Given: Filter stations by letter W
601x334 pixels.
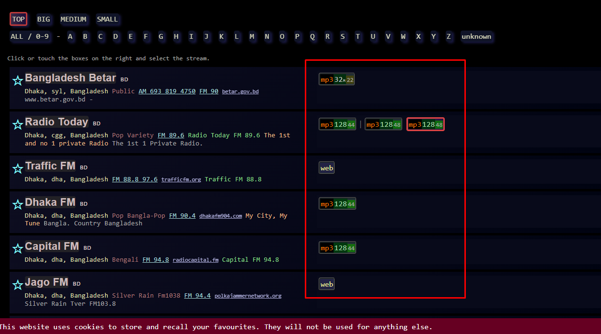Looking at the screenshot, I should pos(404,36).
